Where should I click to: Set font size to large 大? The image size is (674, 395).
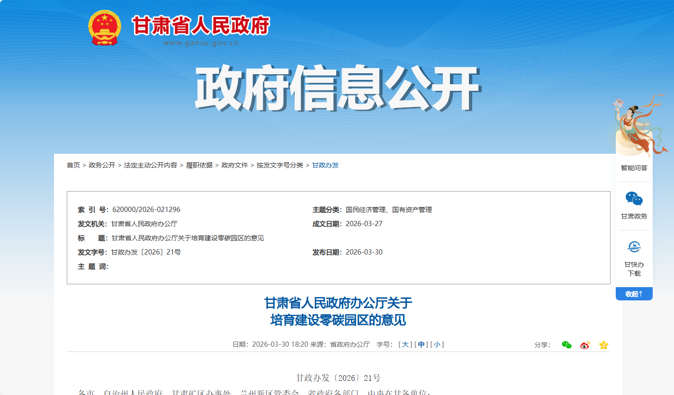[x=405, y=344]
